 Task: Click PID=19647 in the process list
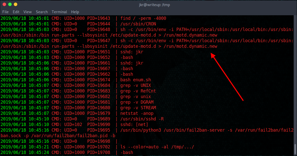point(99,41)
